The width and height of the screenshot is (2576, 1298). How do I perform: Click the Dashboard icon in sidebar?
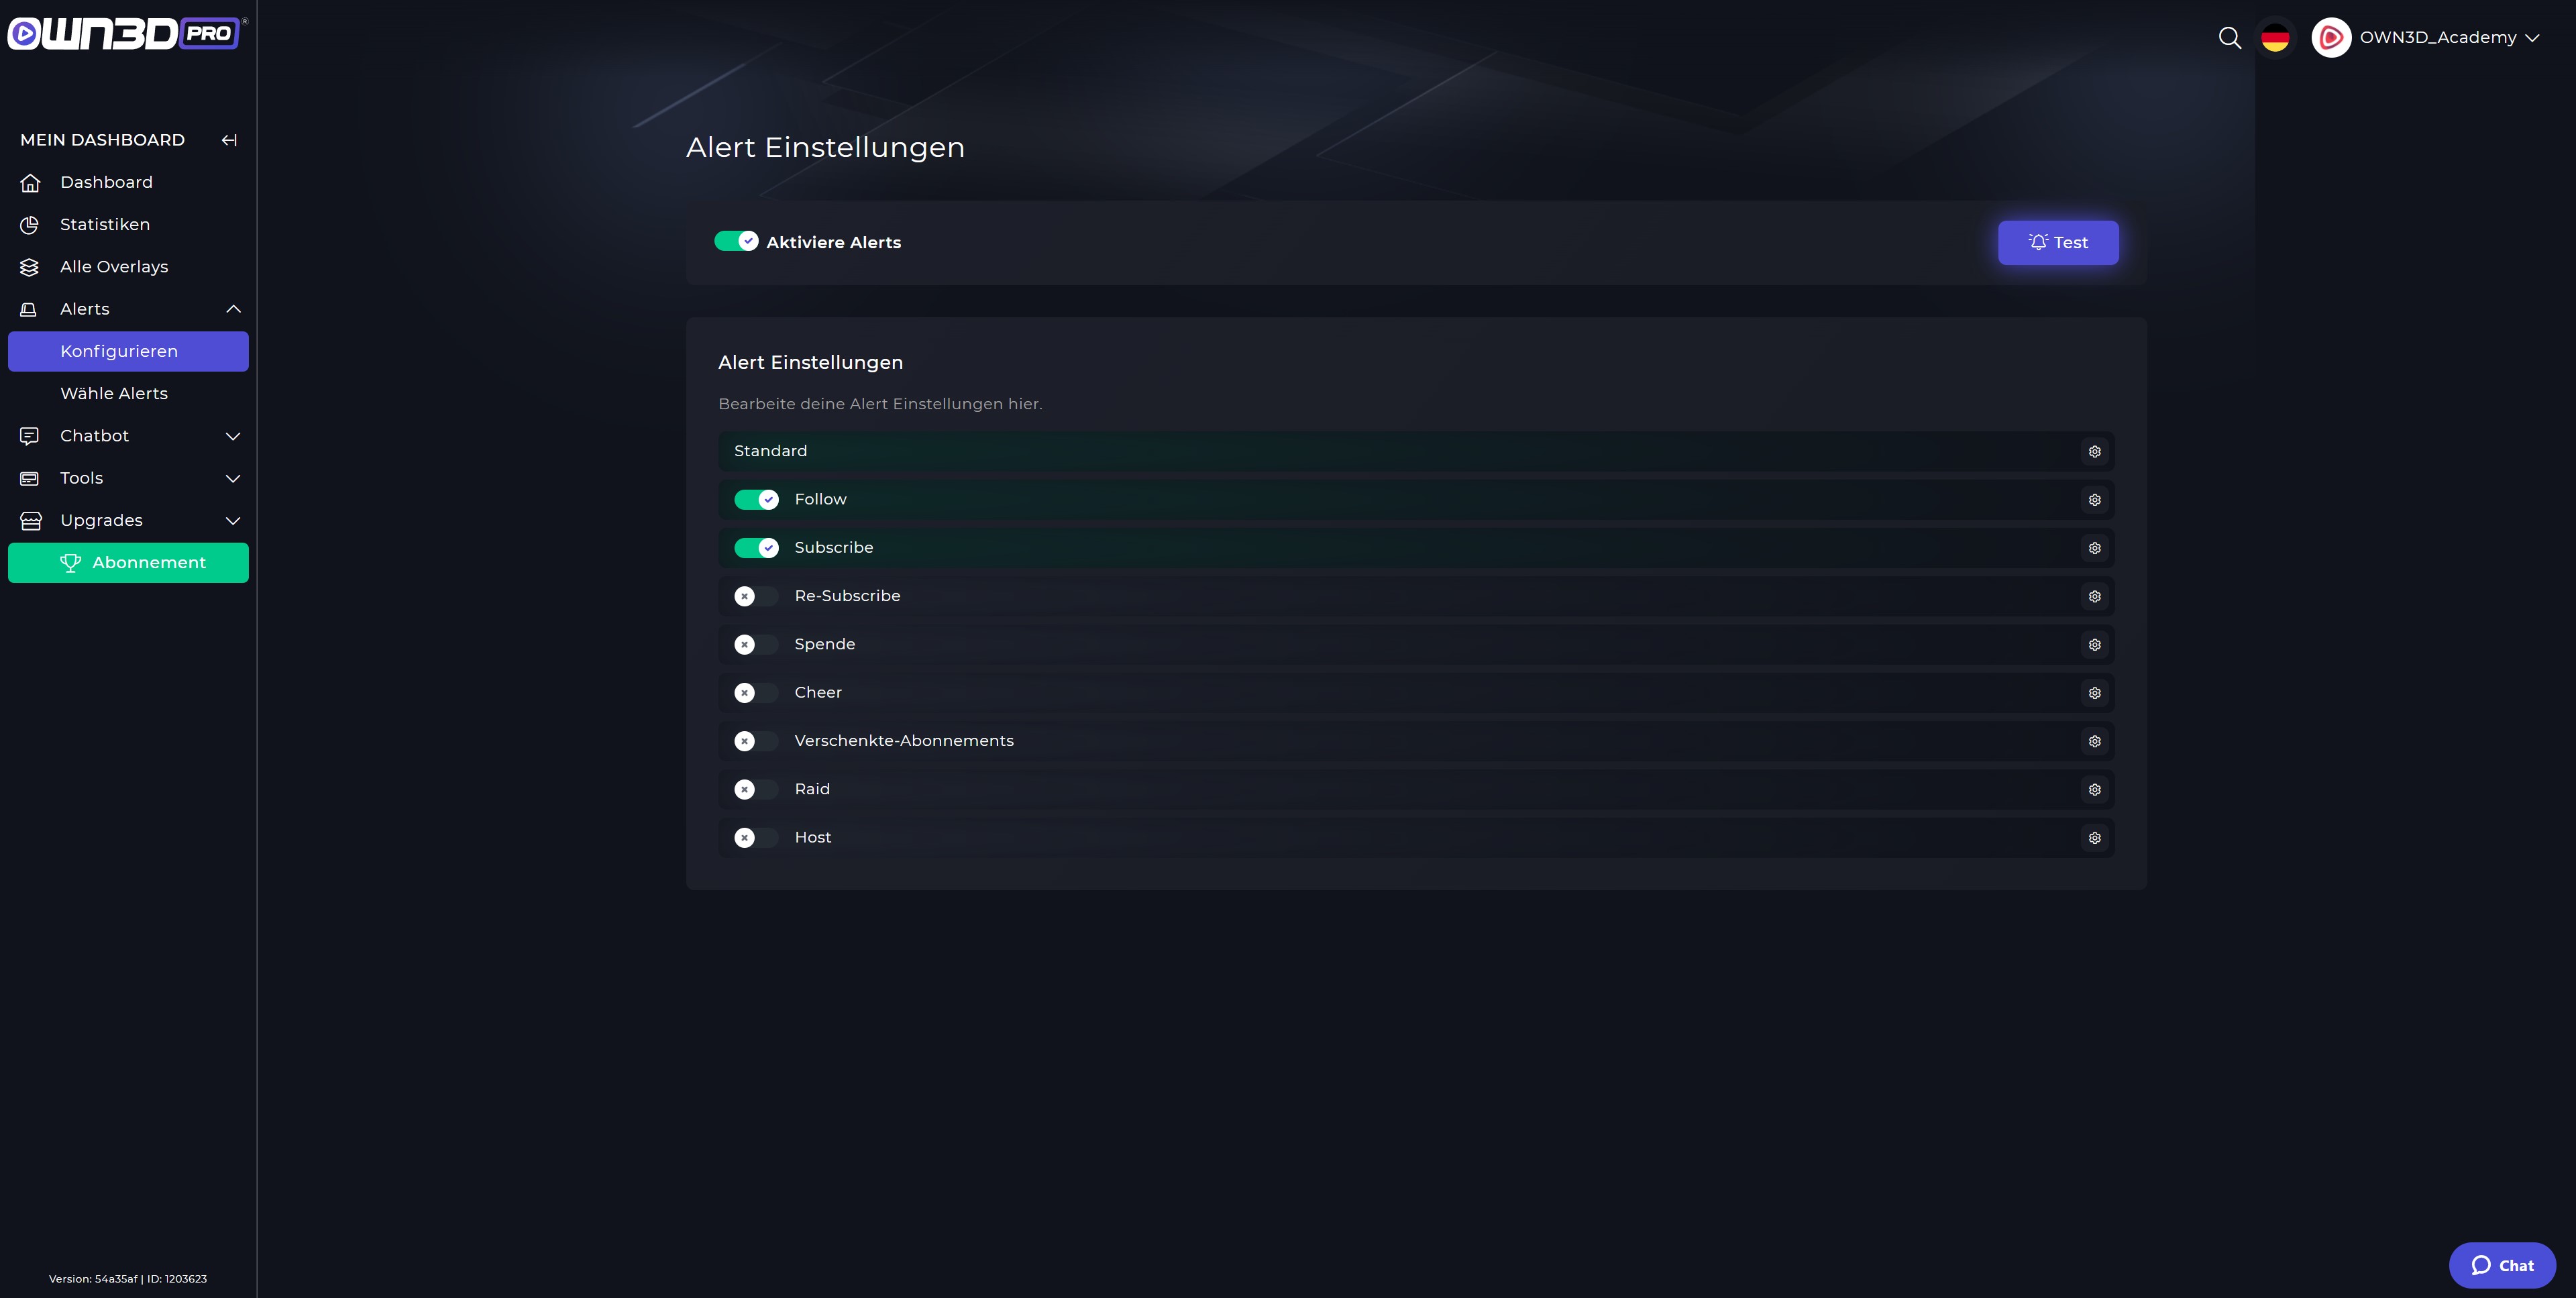tap(30, 182)
